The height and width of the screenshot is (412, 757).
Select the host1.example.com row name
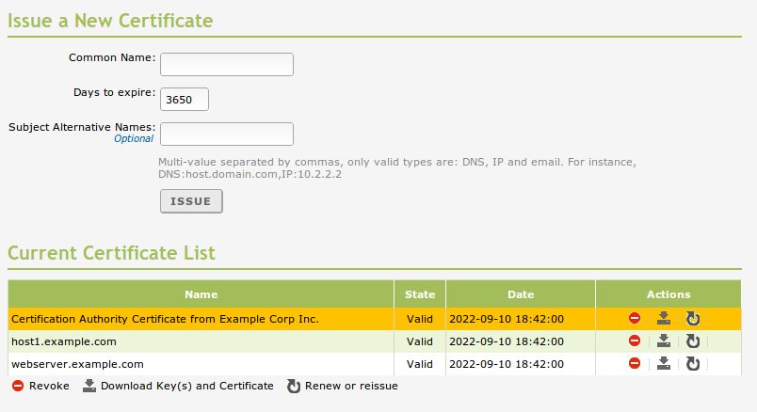point(64,341)
